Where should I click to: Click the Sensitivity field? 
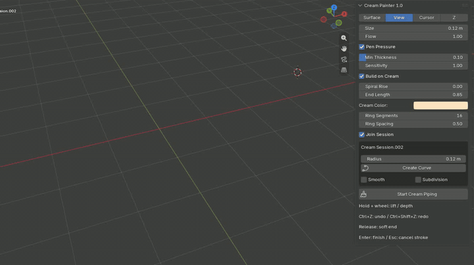coord(413,66)
